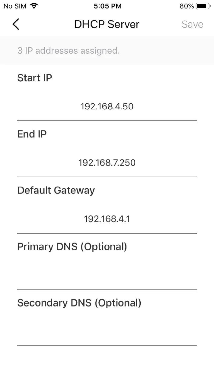This screenshot has height=380, width=214.
Task: Tap the DHCP Server page title
Action: [107, 24]
